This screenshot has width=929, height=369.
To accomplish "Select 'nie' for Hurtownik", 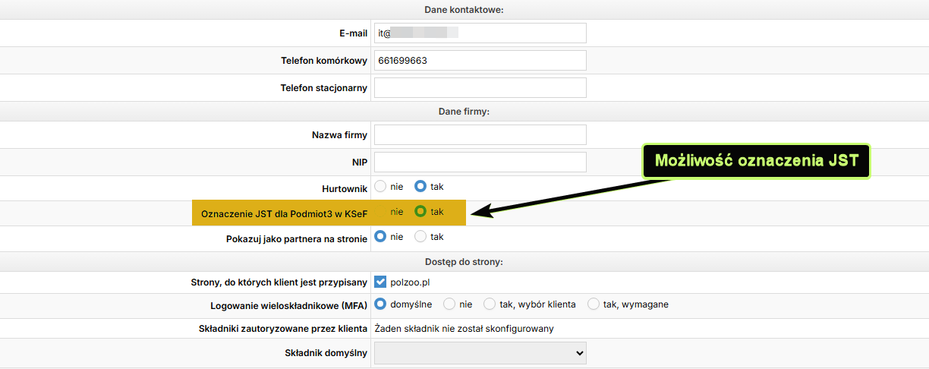I will point(381,186).
